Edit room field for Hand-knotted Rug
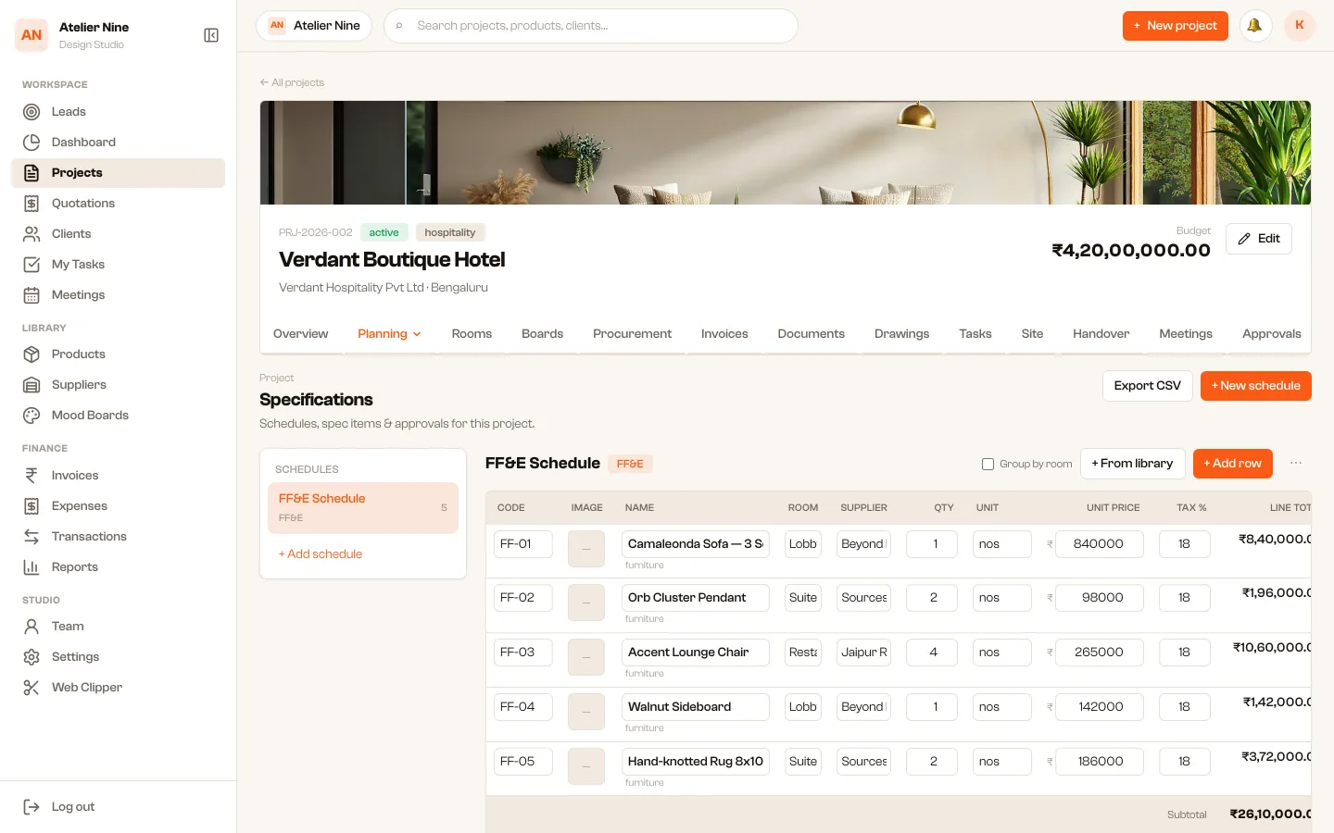The image size is (1334, 833). click(803, 762)
